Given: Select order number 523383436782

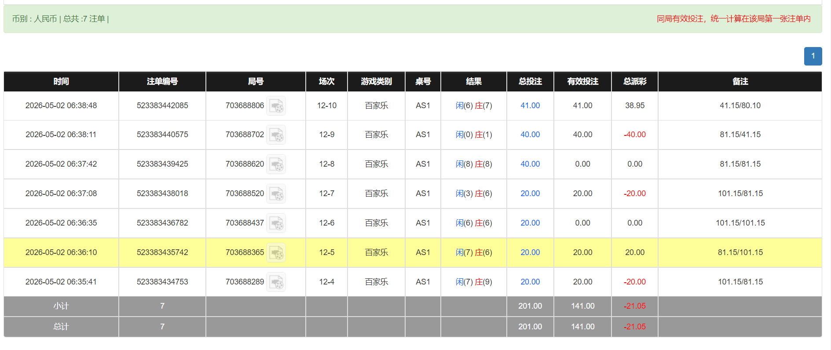Looking at the screenshot, I should point(162,223).
